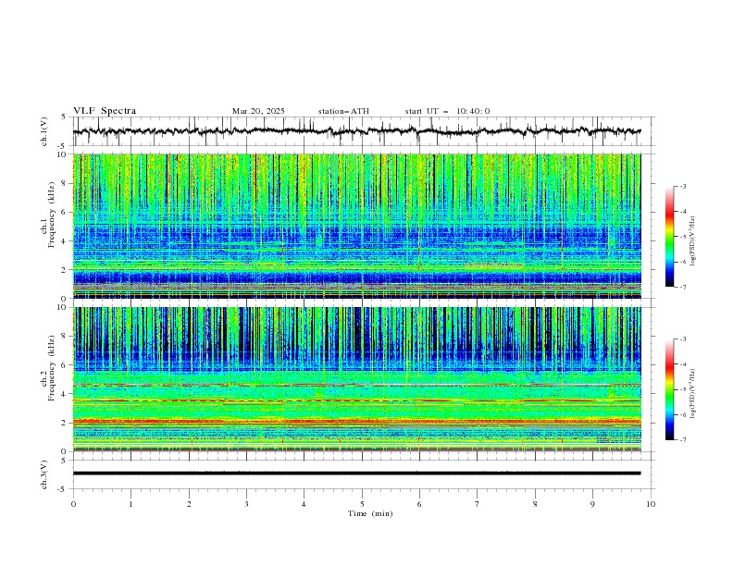Click the '-7' label on ch.2 colorbar
Viewport: 733px width, 566px height.
click(x=682, y=439)
